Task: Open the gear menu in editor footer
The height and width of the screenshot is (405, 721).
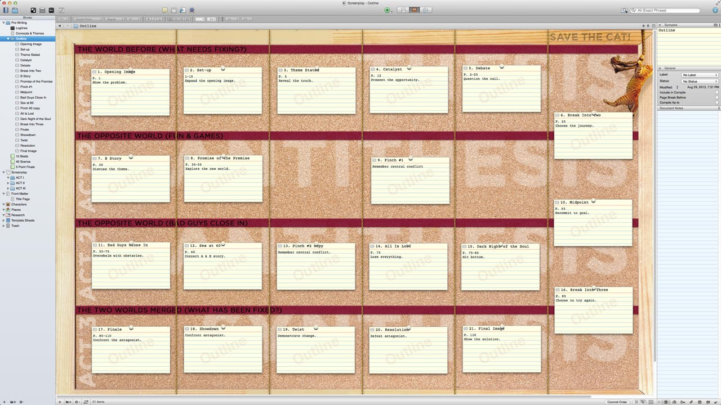Action: pos(77,402)
